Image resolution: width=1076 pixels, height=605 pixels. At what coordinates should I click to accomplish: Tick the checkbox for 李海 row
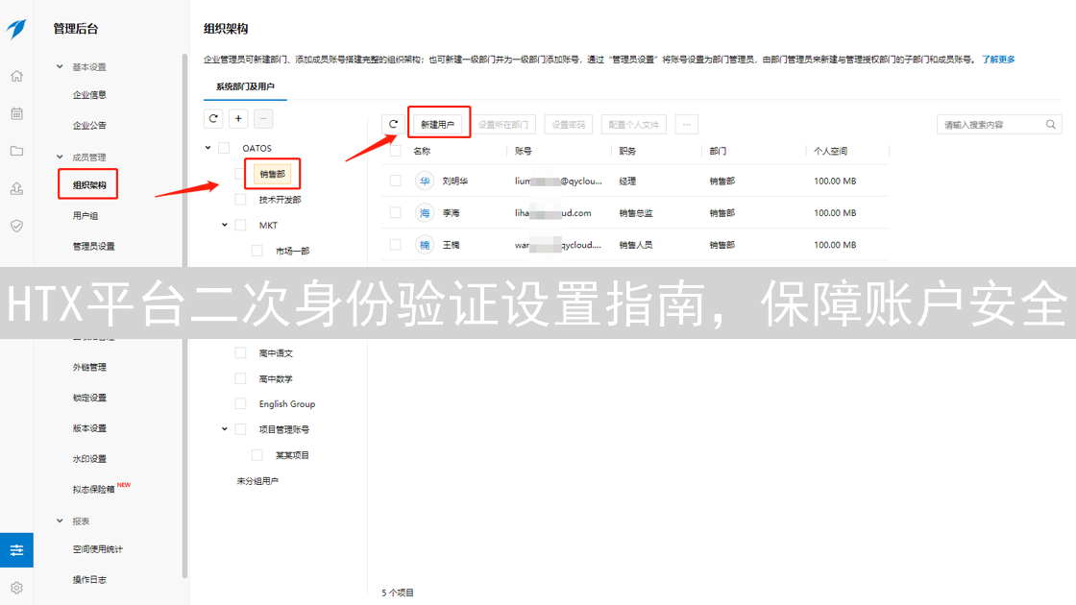395,212
